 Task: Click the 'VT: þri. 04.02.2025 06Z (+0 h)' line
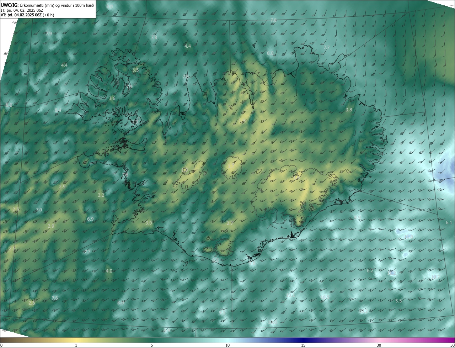click(x=27, y=15)
